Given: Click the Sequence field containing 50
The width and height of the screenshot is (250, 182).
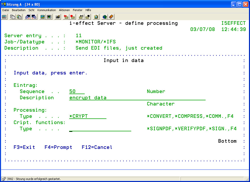Looking at the screenshot, I should click(x=77, y=92).
